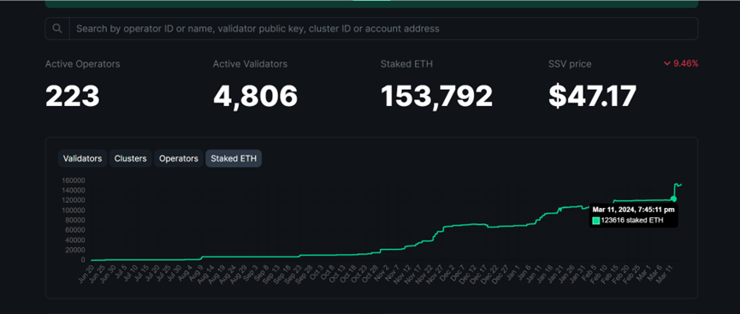Screen dimensions: 740x314
Task: Click the 20000 y-axis label
Action: coord(75,250)
